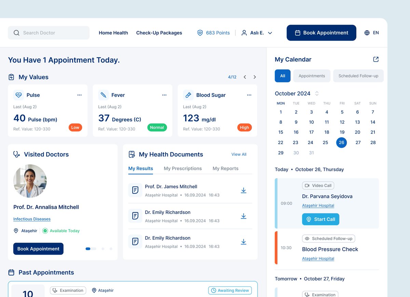This screenshot has height=297, width=410.
Task: Open the October 2024 month selector arrows
Action: click(x=317, y=94)
